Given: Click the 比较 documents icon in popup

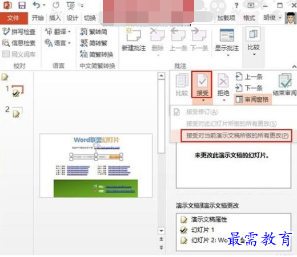Looking at the screenshot, I should tap(182, 84).
